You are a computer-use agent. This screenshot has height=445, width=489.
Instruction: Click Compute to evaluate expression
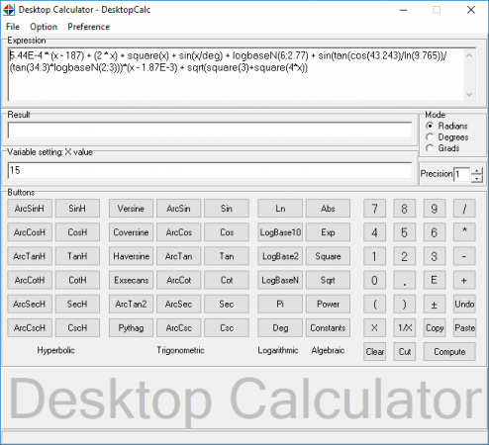coord(449,352)
